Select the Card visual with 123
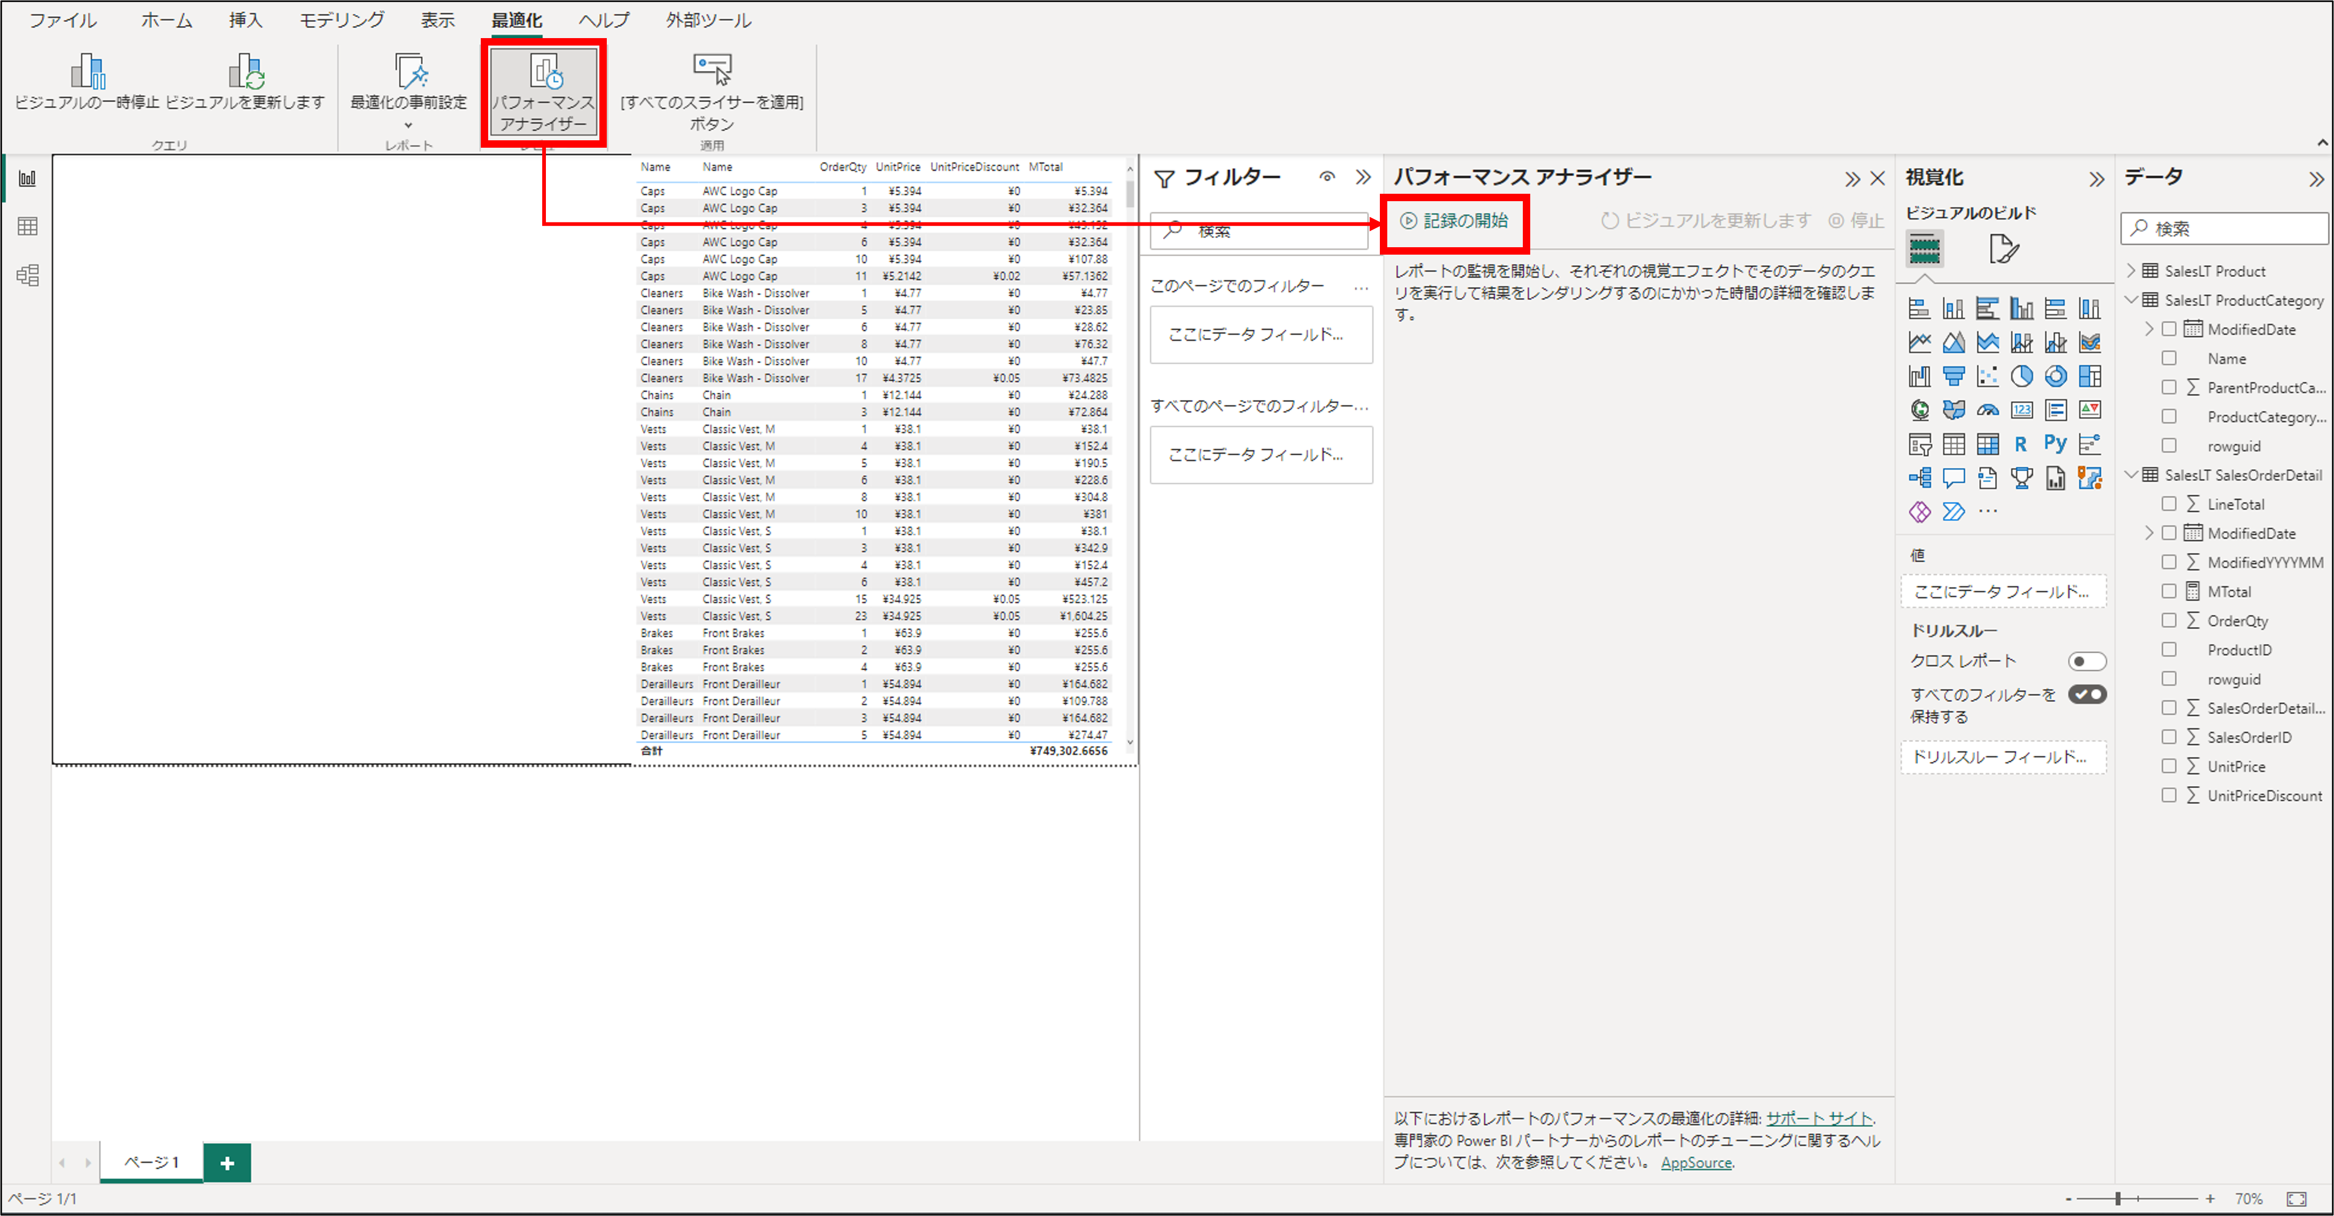 click(x=2022, y=410)
